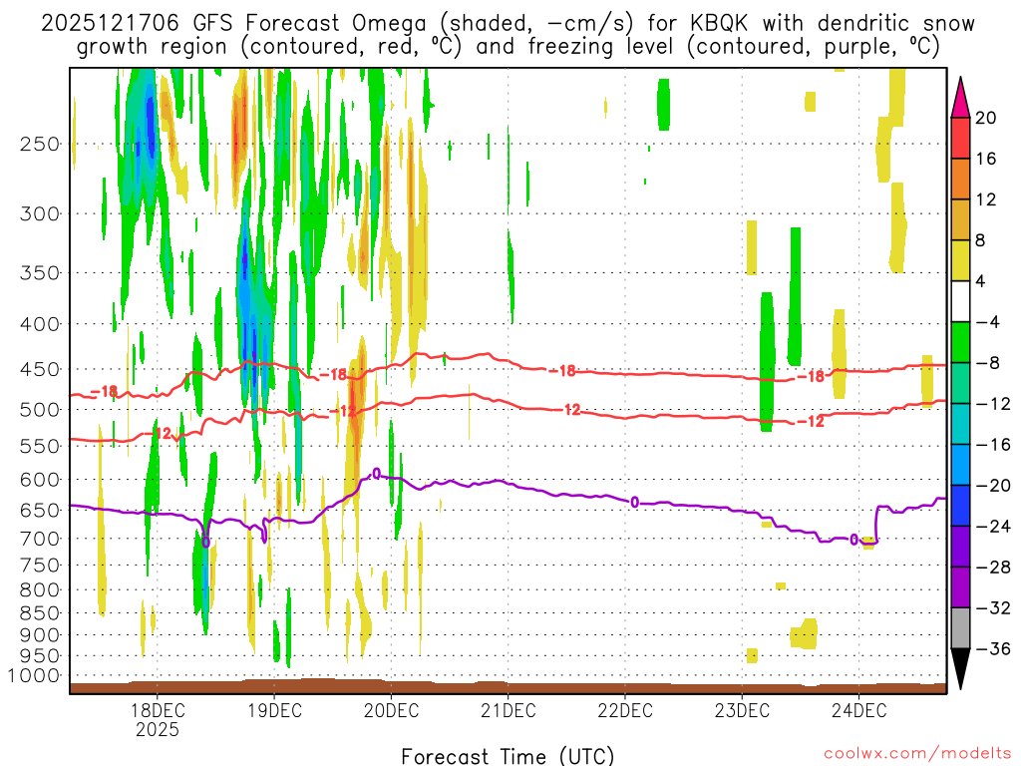Click the dark blue colorbar swatch between -20 and -24
1021x766 pixels.
(960, 506)
